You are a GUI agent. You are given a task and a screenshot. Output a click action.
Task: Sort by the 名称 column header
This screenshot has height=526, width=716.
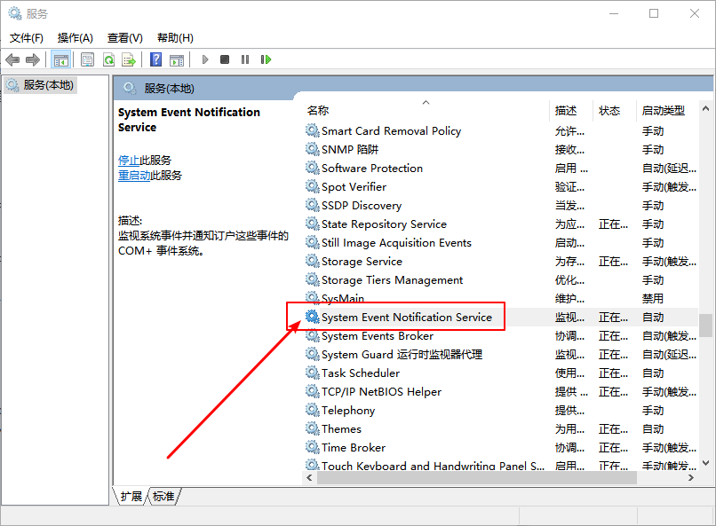[x=318, y=111]
